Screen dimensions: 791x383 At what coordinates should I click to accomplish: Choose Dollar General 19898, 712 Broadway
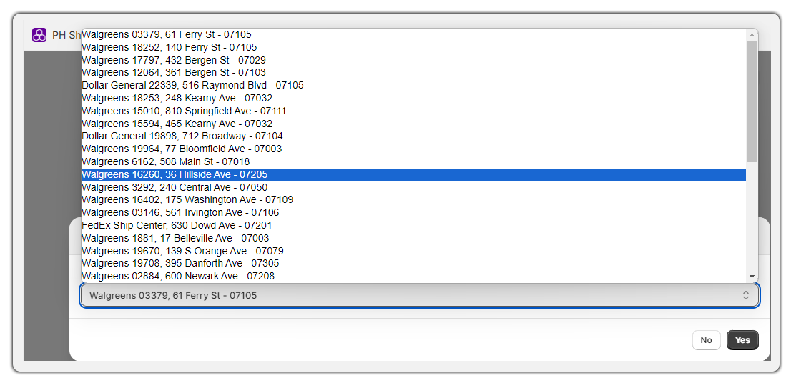point(413,136)
